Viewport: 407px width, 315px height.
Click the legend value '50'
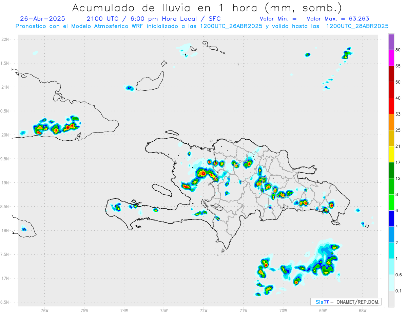click(398, 82)
